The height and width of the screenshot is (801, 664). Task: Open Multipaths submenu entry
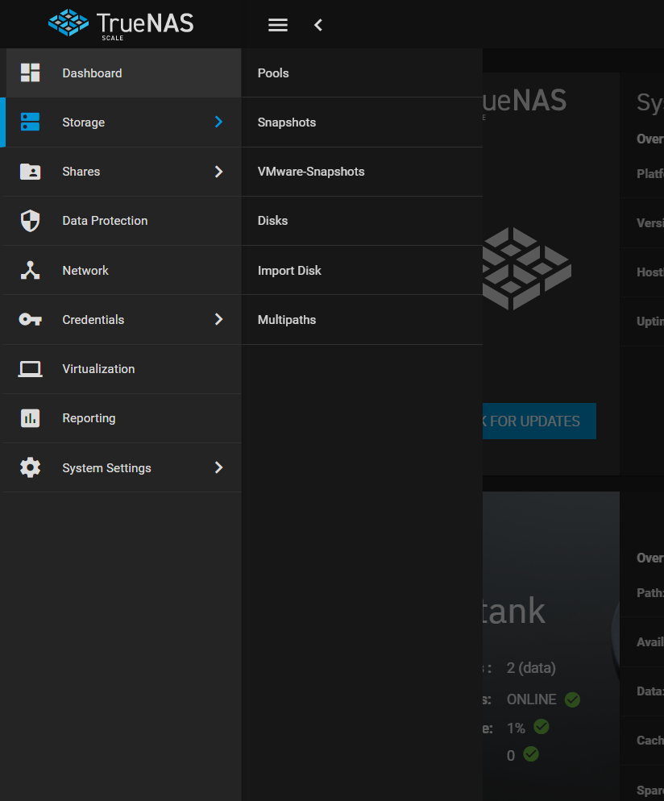[x=362, y=320]
